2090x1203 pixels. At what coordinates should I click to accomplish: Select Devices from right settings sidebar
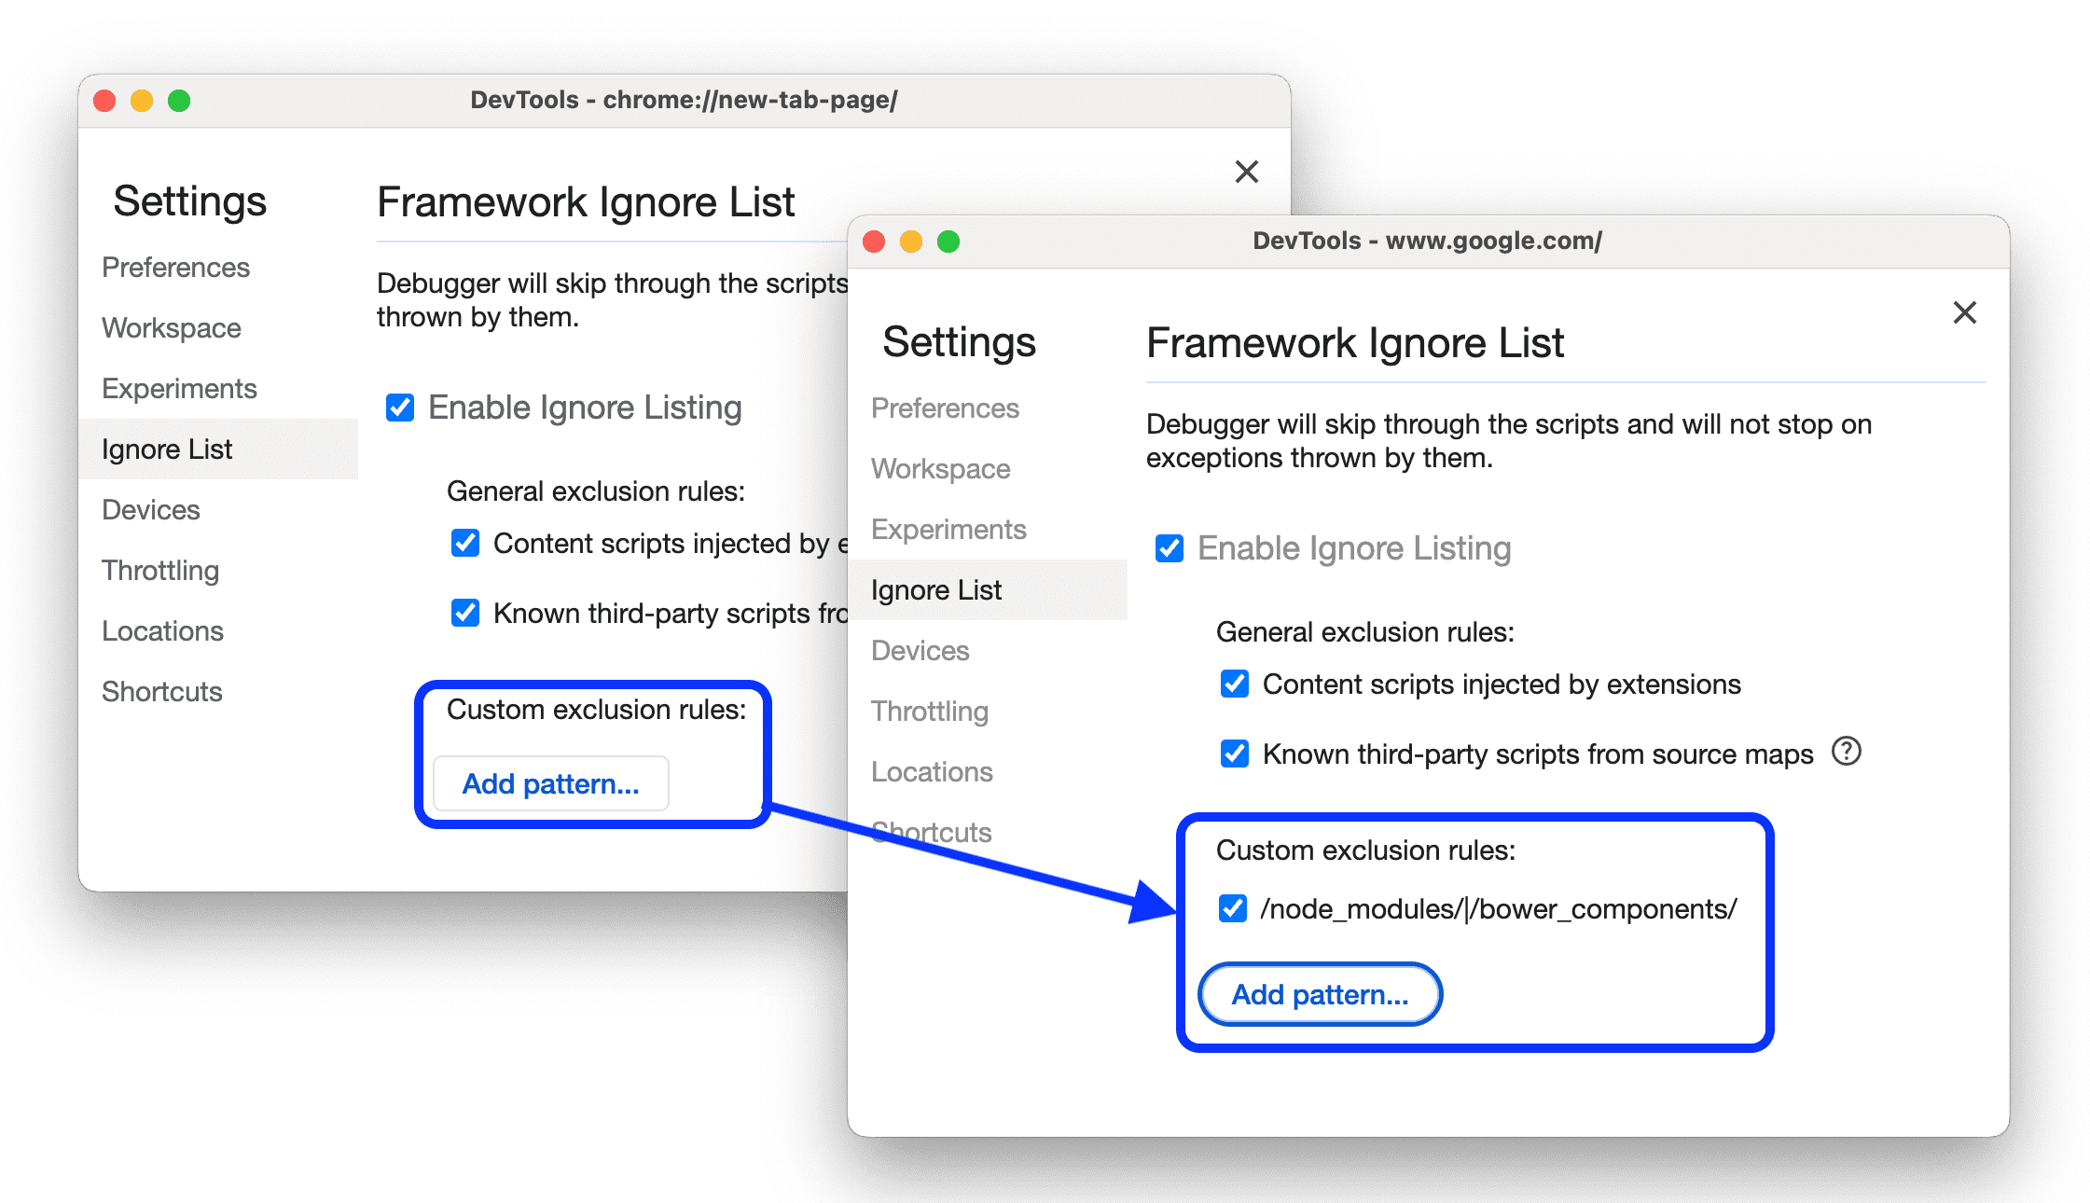920,649
